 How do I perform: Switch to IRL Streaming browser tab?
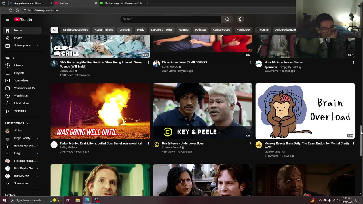[121, 3]
